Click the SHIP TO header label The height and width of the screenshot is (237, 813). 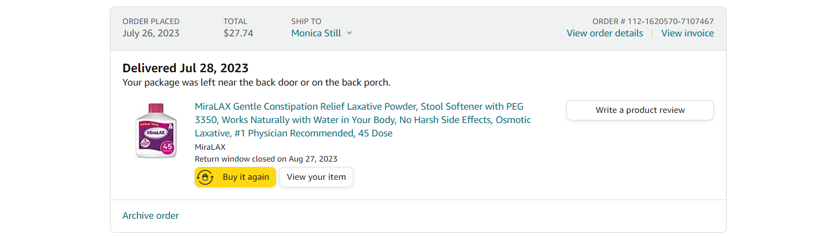point(306,21)
